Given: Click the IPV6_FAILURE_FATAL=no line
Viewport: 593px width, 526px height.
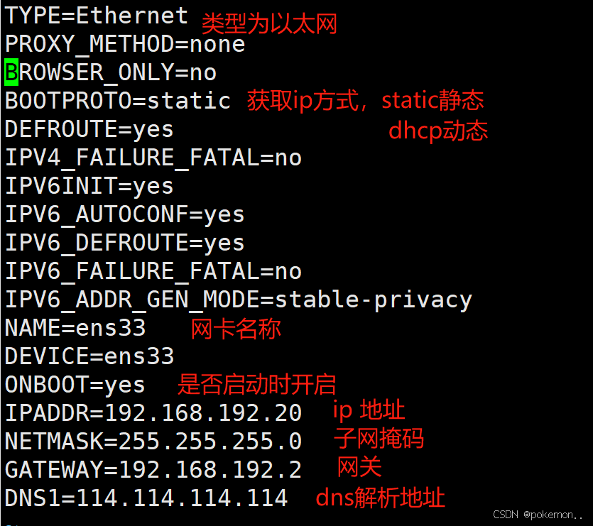Looking at the screenshot, I should tap(153, 271).
